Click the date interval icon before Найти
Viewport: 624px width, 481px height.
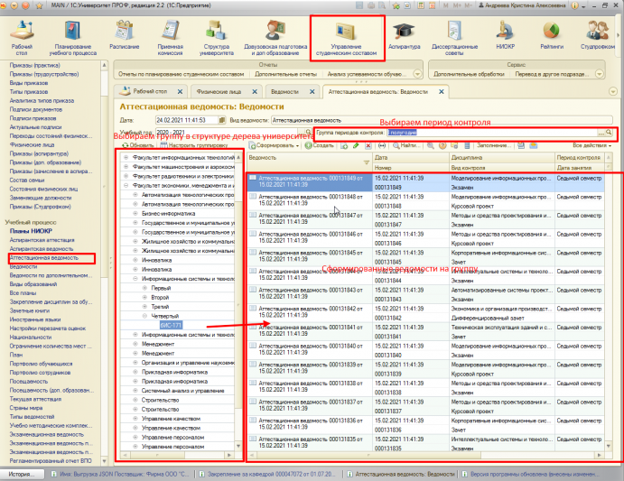[x=382, y=145]
